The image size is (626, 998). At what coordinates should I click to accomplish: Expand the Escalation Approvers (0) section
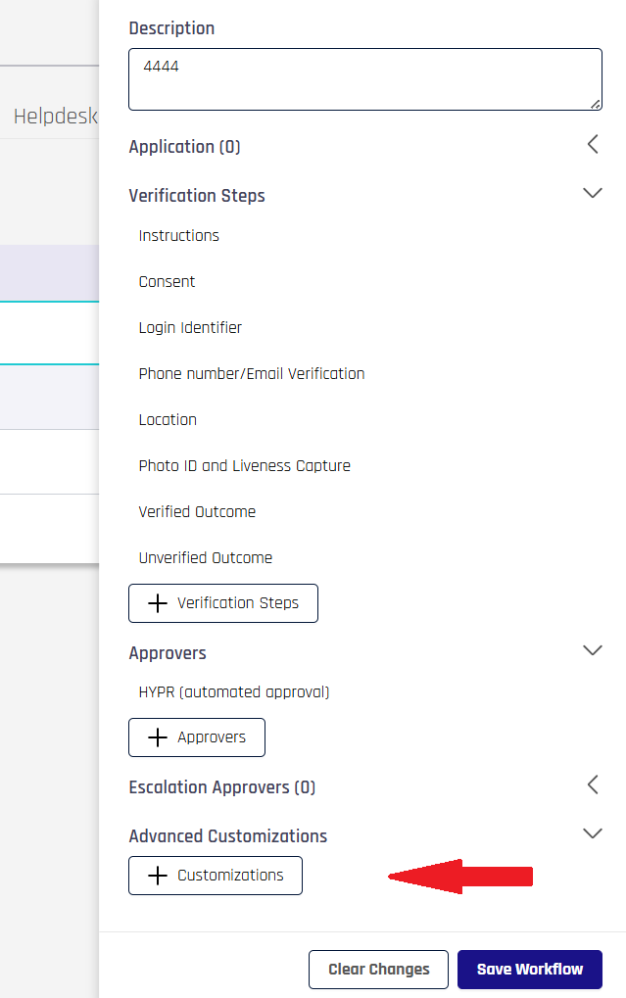(592, 784)
